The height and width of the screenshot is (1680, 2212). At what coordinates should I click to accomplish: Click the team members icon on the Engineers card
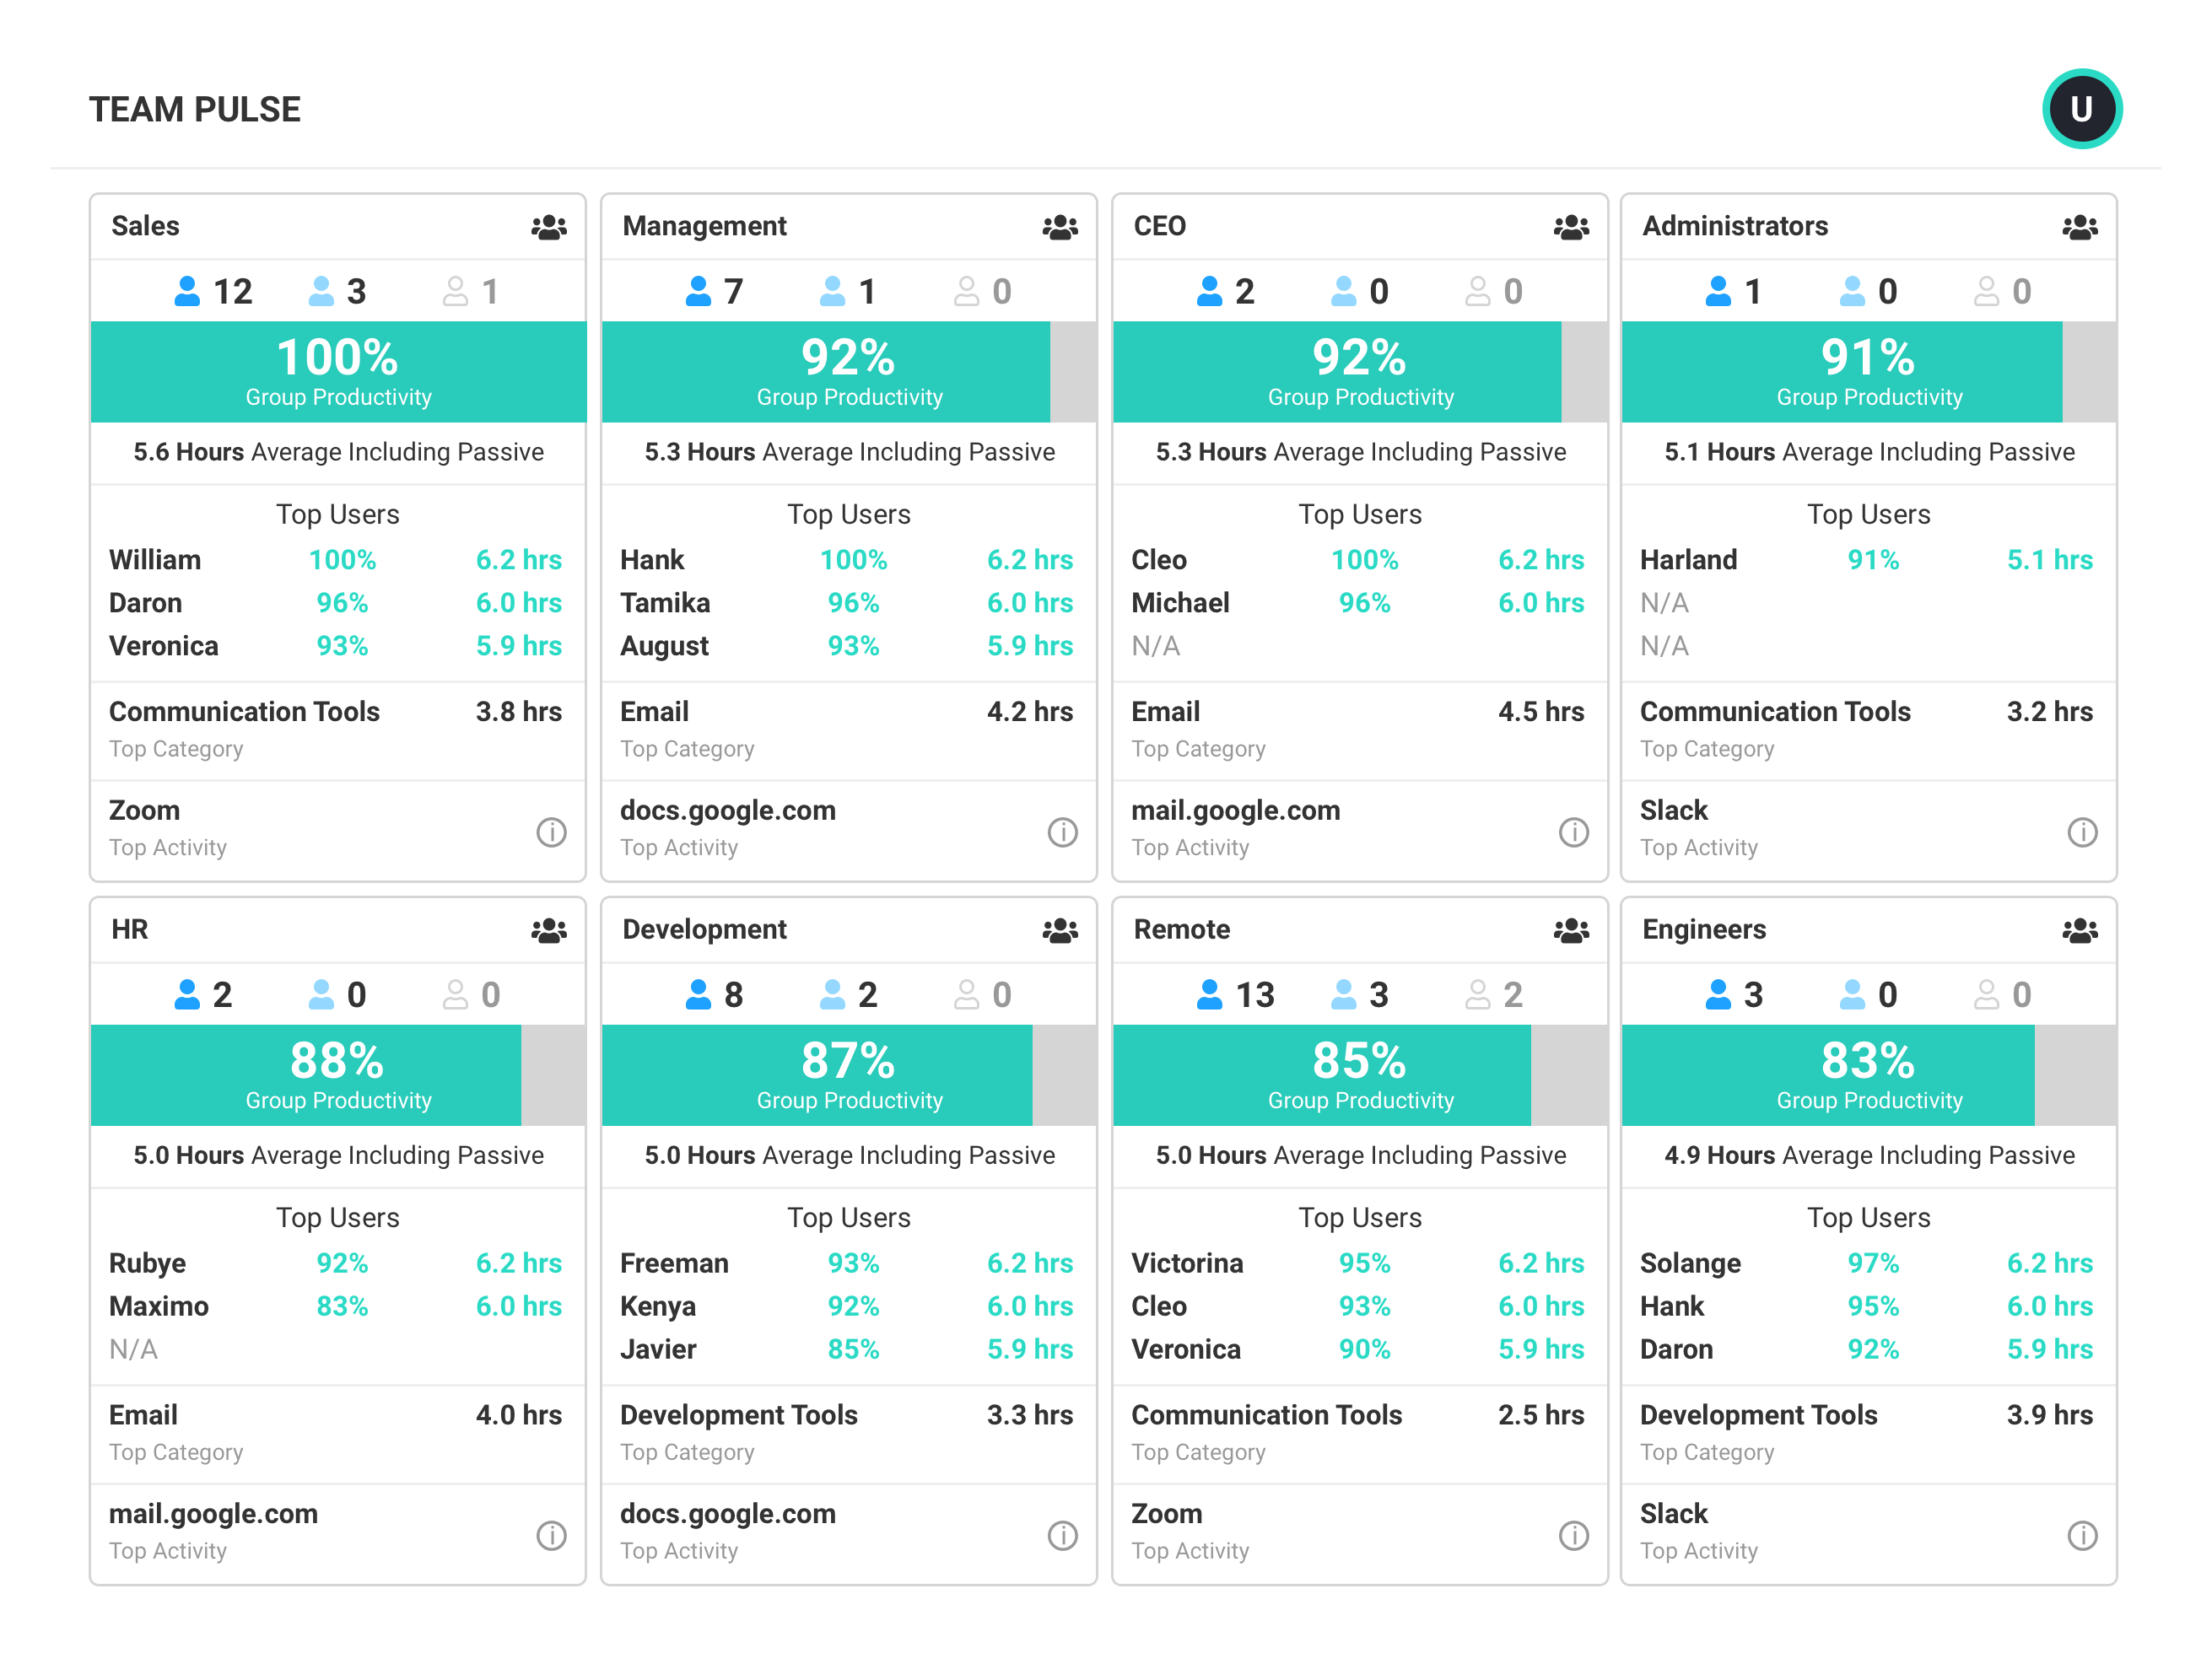click(x=2082, y=930)
